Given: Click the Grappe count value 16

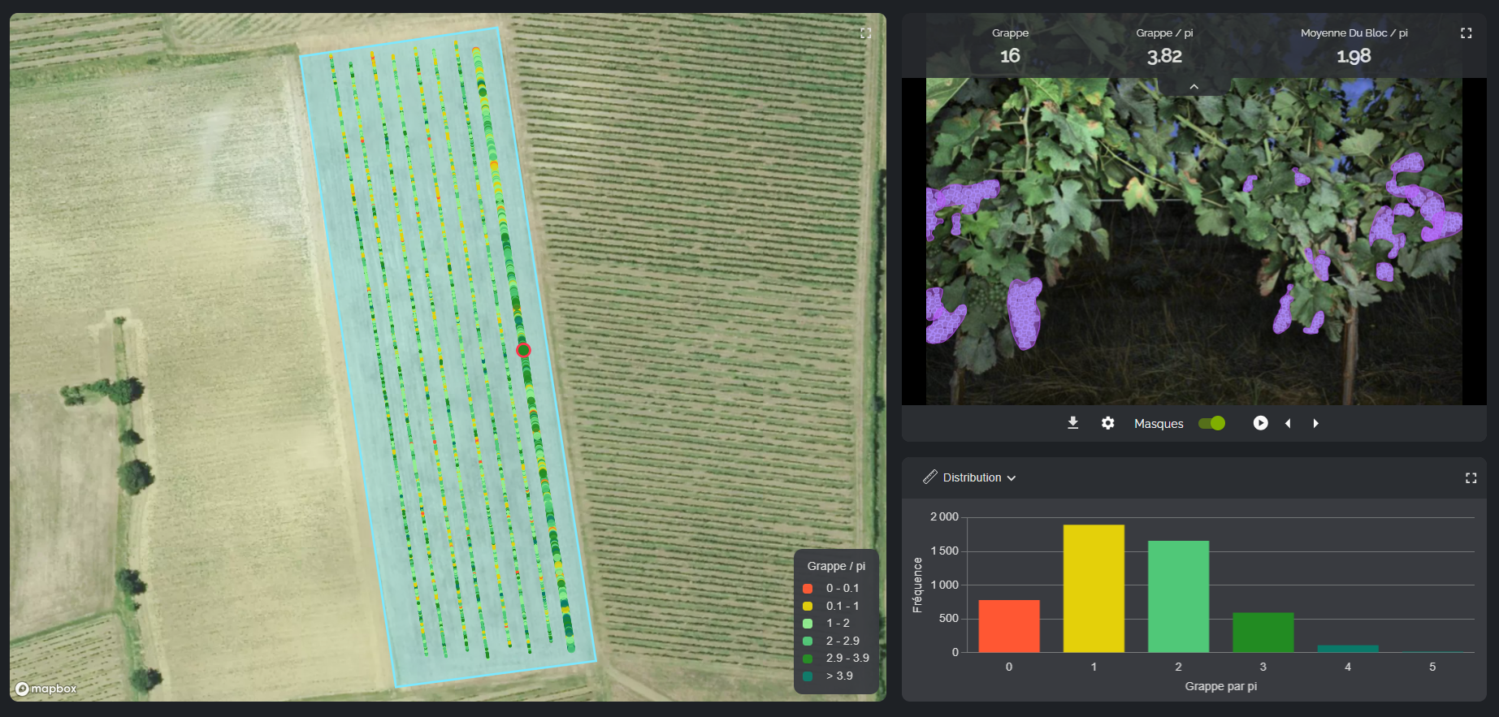Looking at the screenshot, I should coord(1010,56).
